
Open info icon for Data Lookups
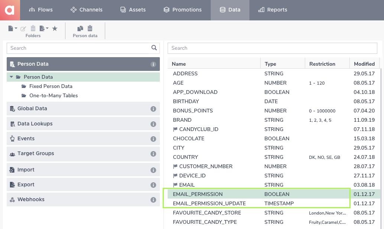pyautogui.click(x=153, y=124)
